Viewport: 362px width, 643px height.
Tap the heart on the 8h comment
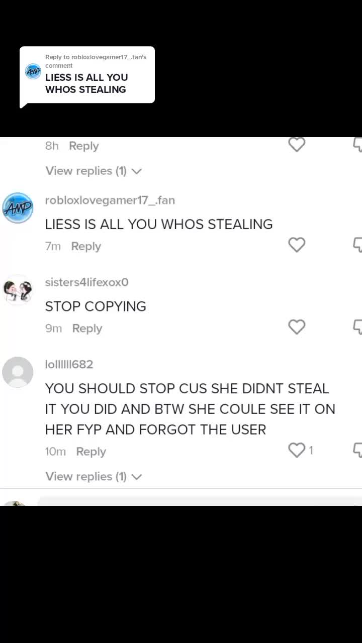pos(297,144)
